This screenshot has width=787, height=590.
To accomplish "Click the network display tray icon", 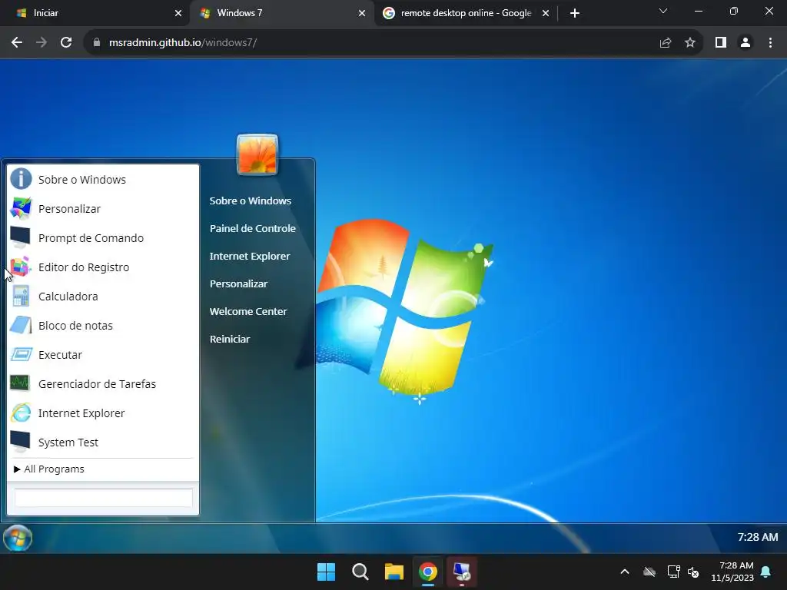I will click(673, 572).
